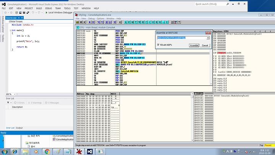
Task: Click the Assemble instruction input field
Action: 182,38
